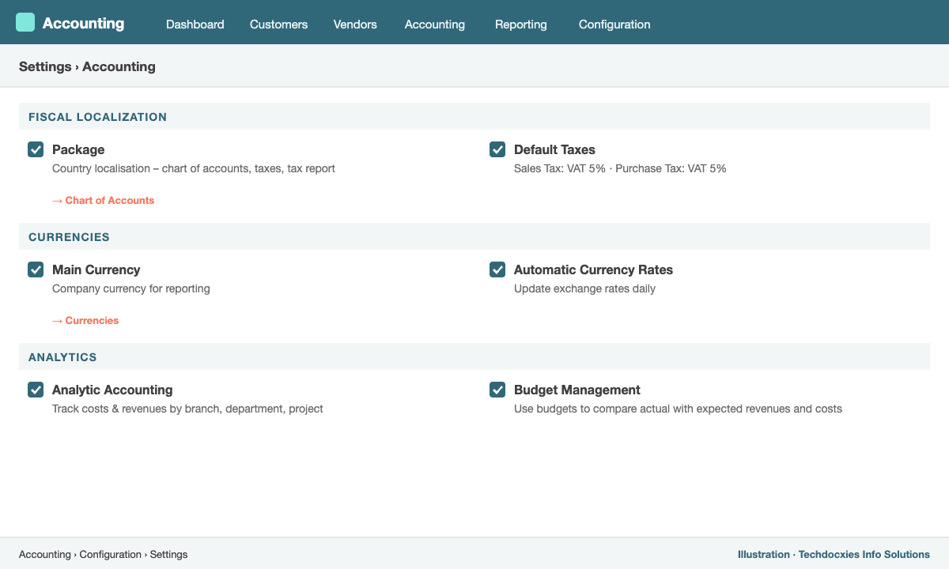
Task: Open the Vendors menu
Action: 355,24
